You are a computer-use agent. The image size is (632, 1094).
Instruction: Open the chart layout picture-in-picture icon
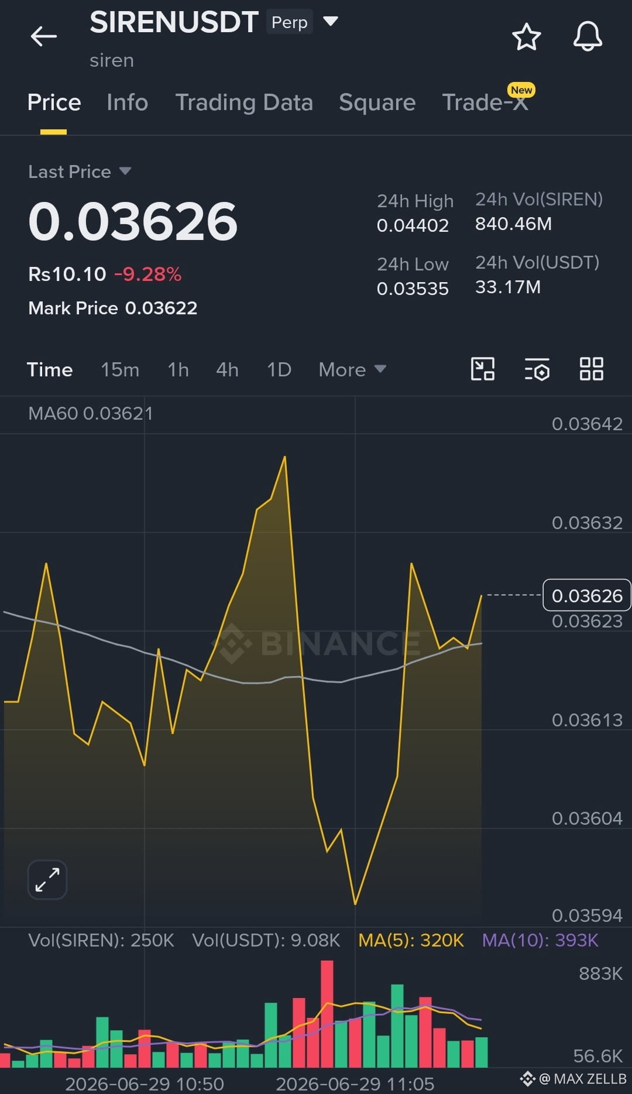tap(483, 369)
